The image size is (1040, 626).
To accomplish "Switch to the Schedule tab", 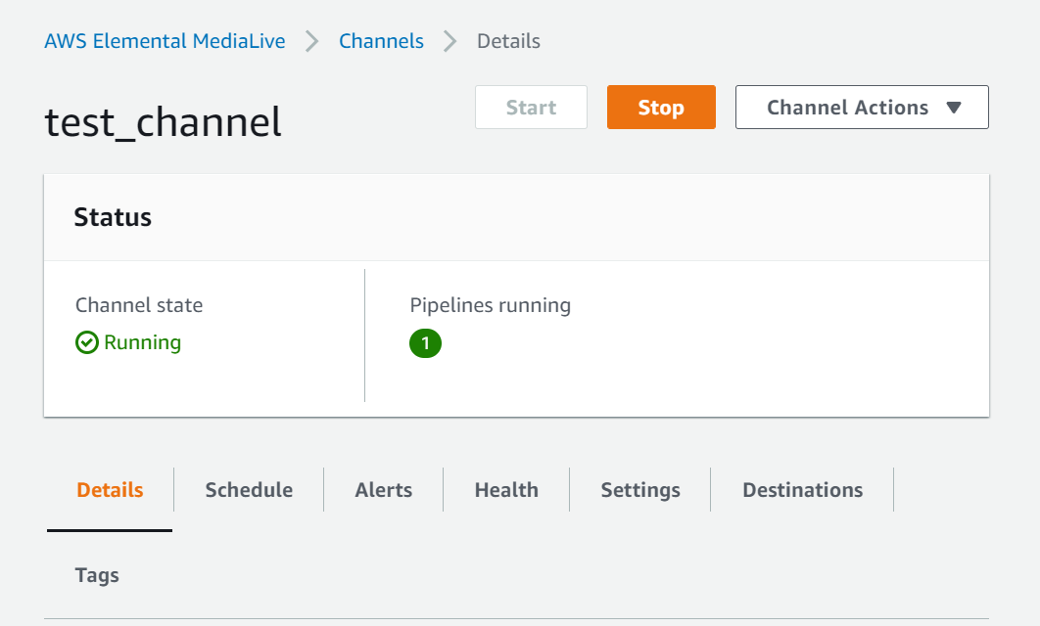I will pyautogui.click(x=249, y=490).
